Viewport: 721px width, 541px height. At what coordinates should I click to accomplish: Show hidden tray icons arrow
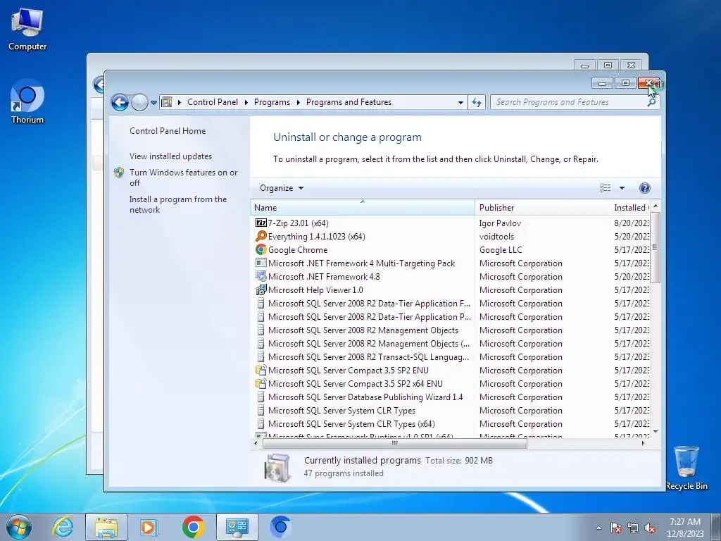click(598, 528)
